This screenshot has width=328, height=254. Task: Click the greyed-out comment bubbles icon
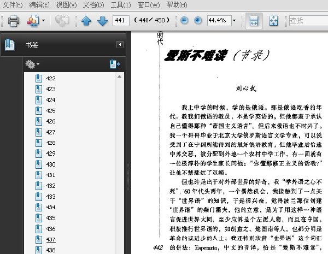62,21
